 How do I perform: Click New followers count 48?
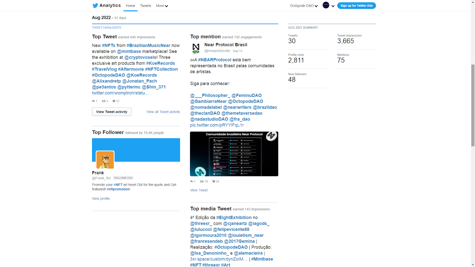tap(292, 80)
